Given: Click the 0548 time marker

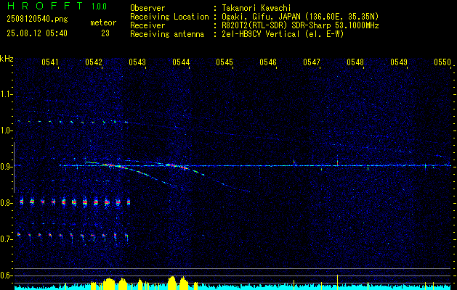Looking at the screenshot, I should [355, 62].
